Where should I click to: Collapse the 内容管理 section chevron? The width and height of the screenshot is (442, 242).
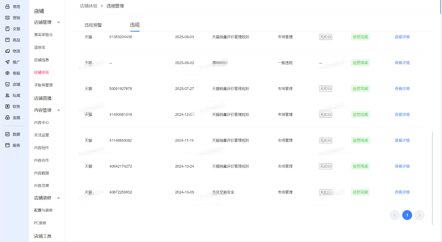click(x=59, y=110)
